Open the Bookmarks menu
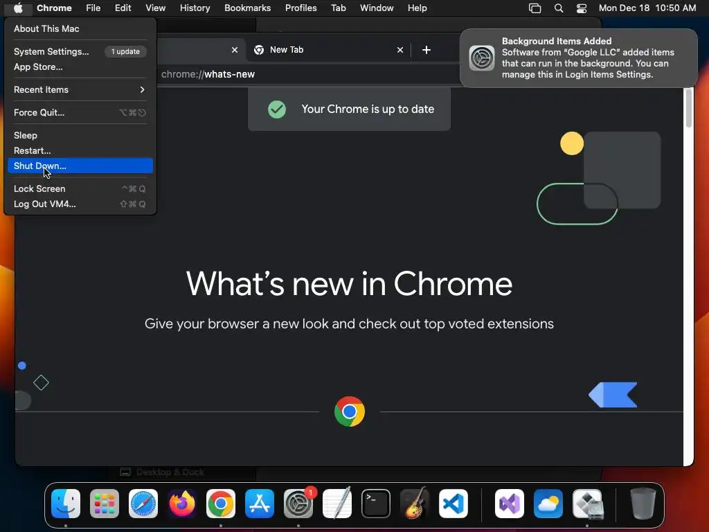This screenshot has width=709, height=532. (247, 8)
